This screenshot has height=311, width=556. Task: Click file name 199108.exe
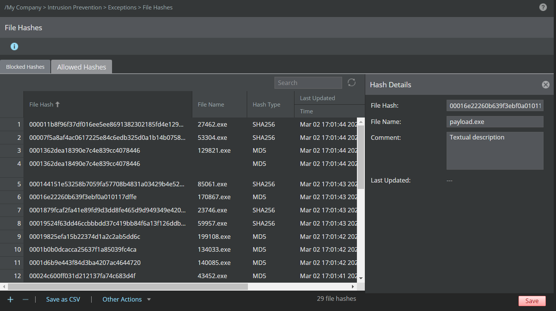tap(214, 237)
